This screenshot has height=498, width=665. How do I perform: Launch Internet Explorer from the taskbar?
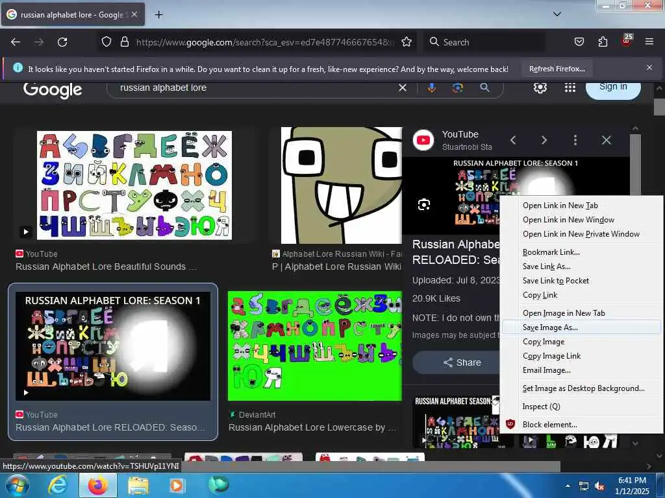pyautogui.click(x=57, y=485)
